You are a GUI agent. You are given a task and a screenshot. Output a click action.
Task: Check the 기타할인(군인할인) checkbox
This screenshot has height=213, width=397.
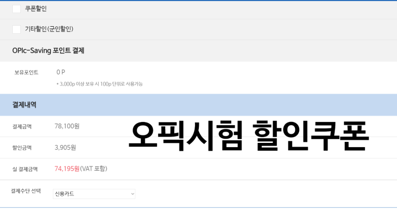[17, 29]
